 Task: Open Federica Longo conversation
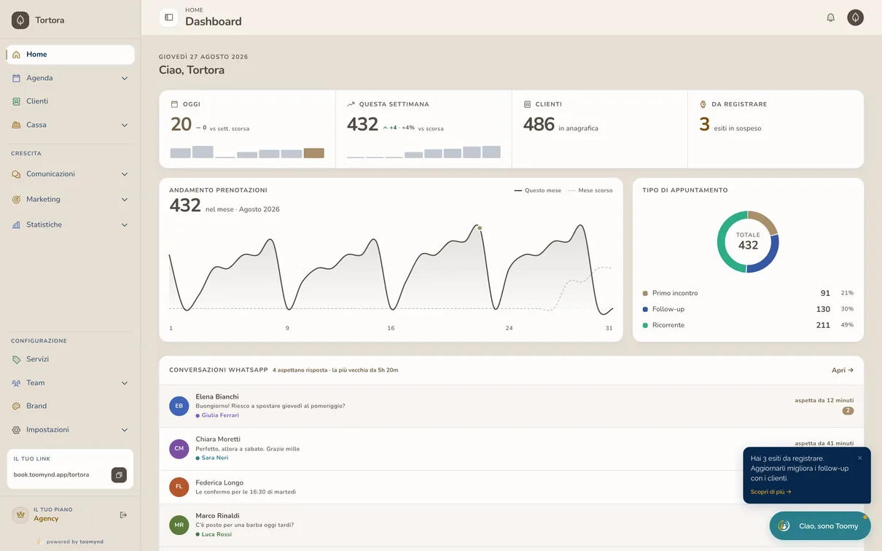click(511, 487)
